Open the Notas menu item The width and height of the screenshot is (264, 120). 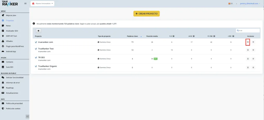(8, 26)
